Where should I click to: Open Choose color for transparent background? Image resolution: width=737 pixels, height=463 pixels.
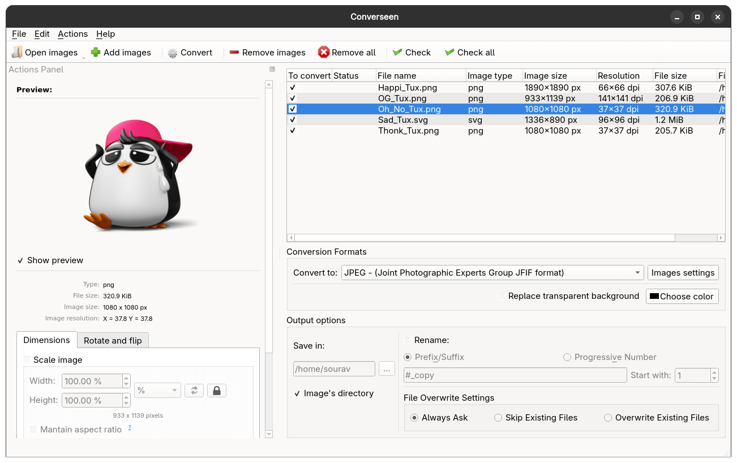(682, 296)
